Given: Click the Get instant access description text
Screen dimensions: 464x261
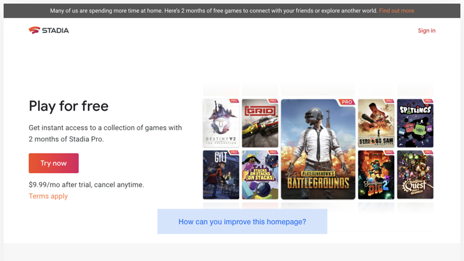Looking at the screenshot, I should click(x=105, y=134).
